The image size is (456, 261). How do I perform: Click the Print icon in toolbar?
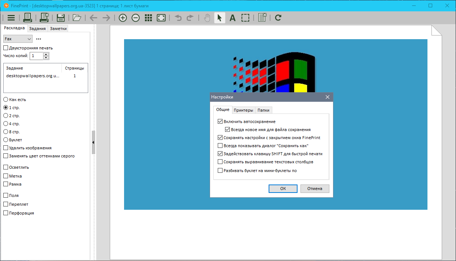click(28, 18)
